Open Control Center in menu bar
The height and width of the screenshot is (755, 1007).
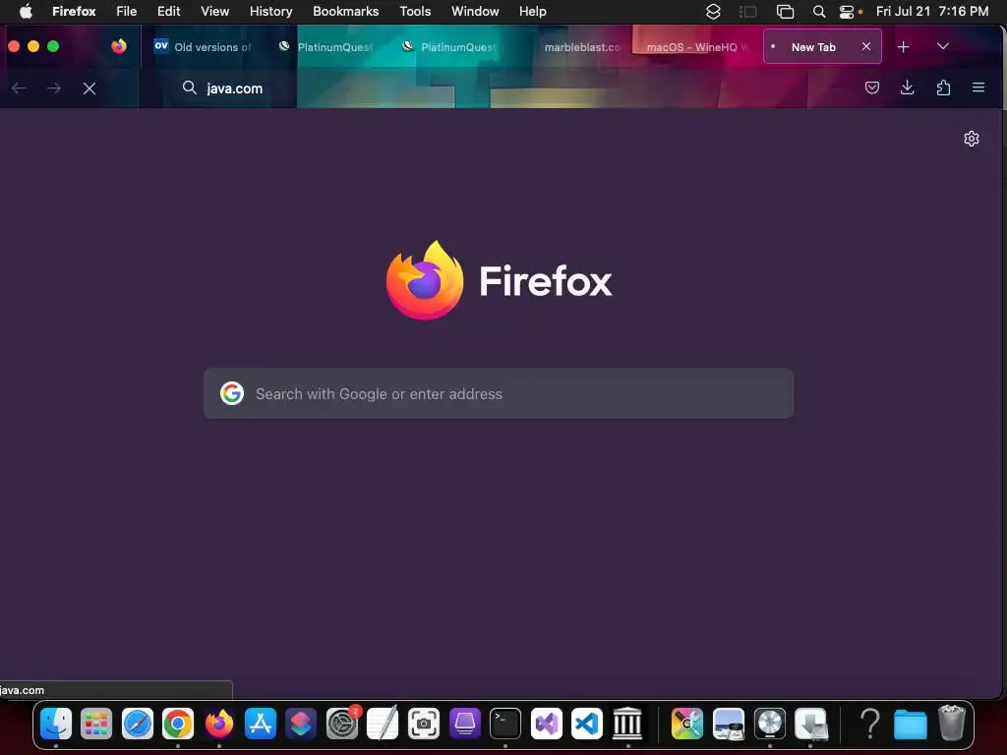pyautogui.click(x=847, y=12)
